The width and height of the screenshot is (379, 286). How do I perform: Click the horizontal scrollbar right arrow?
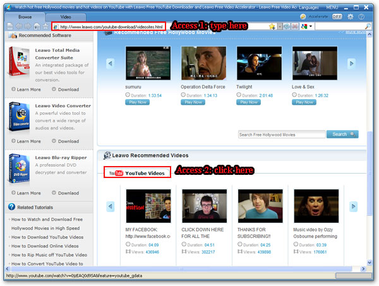point(363,268)
